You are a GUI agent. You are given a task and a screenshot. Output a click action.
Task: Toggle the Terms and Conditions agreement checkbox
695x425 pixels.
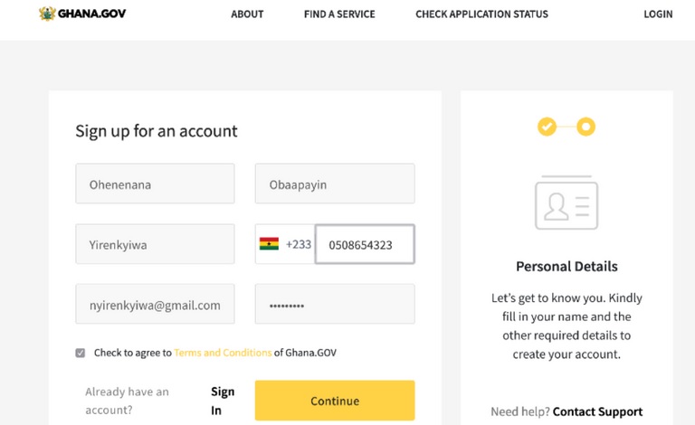tap(81, 353)
